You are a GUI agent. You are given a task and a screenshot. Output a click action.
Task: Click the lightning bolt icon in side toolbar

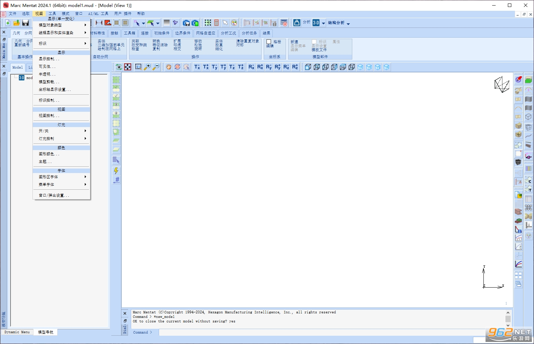pos(116,171)
